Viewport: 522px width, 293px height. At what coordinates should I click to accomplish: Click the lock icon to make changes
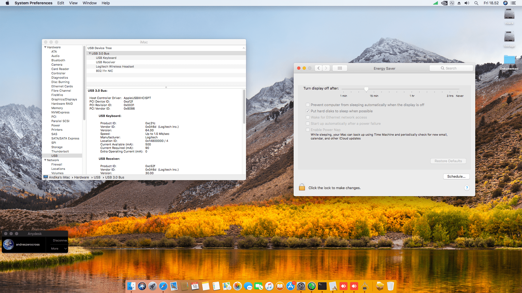click(302, 187)
